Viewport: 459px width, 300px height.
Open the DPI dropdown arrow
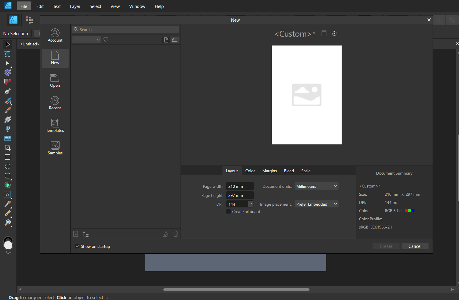251,204
